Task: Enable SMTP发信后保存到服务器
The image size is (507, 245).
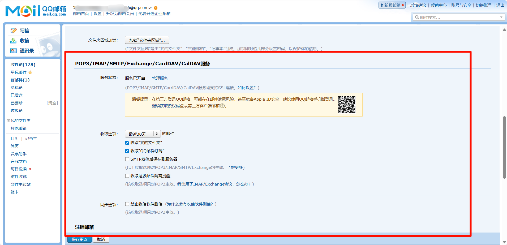Action: pos(127,159)
